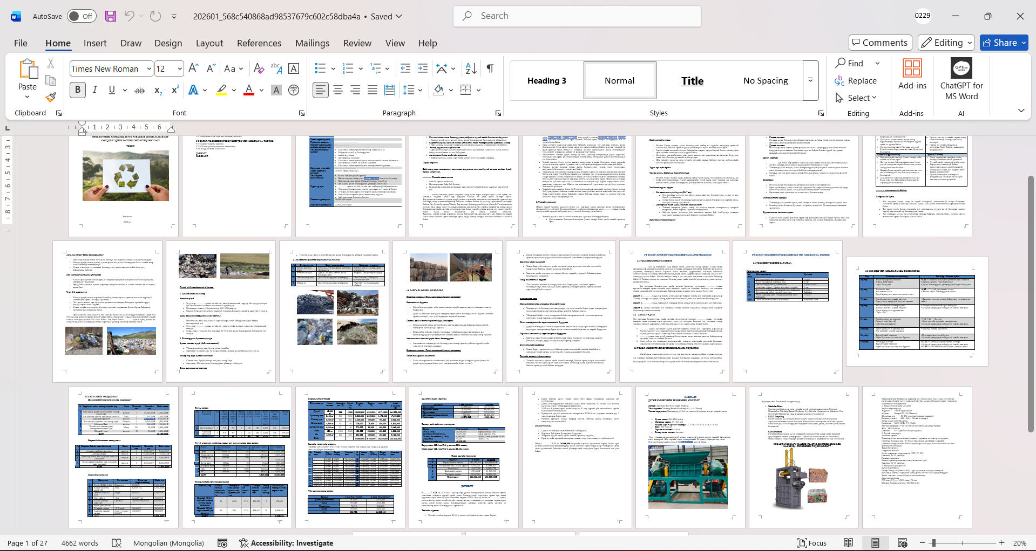The width and height of the screenshot is (1036, 551).
Task: Switch to the References tab
Action: pos(259,43)
